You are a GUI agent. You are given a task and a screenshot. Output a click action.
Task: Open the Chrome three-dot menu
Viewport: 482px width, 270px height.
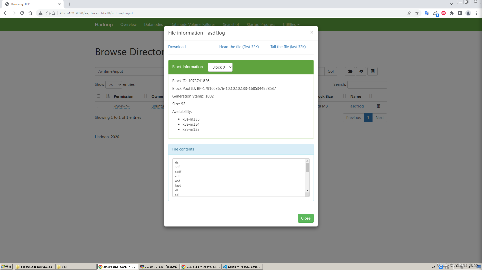point(476,13)
